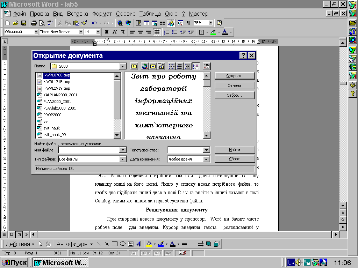Screen dimensions: 358x268
Task: Open the Пуск start menu
Action: (14, 263)
